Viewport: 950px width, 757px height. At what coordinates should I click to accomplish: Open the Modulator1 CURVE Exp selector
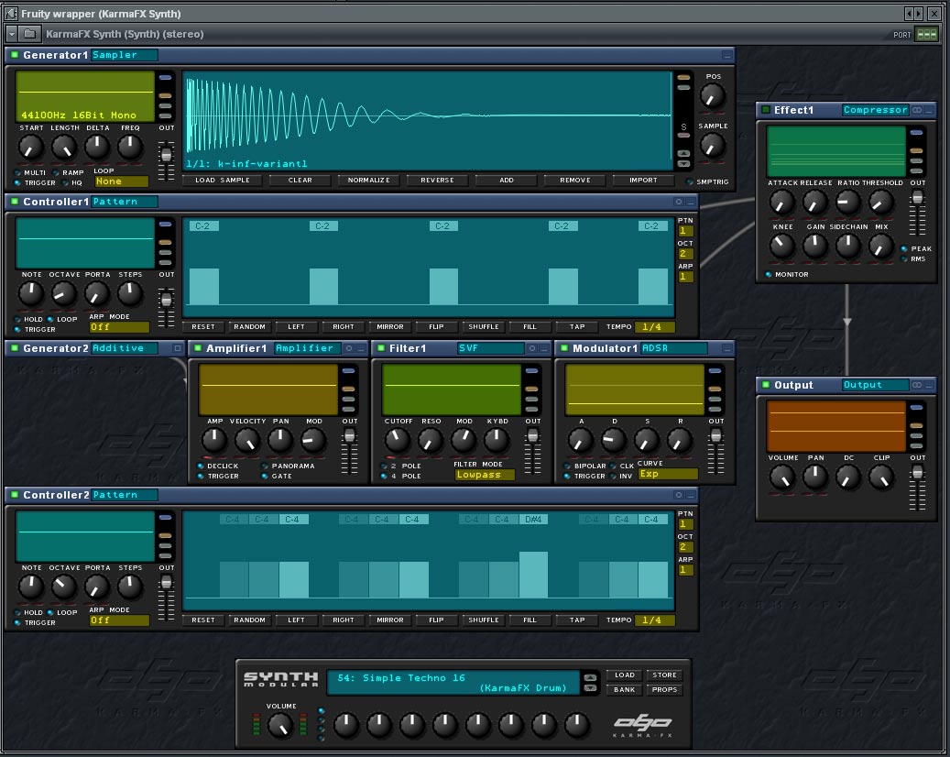pyautogui.click(x=668, y=474)
